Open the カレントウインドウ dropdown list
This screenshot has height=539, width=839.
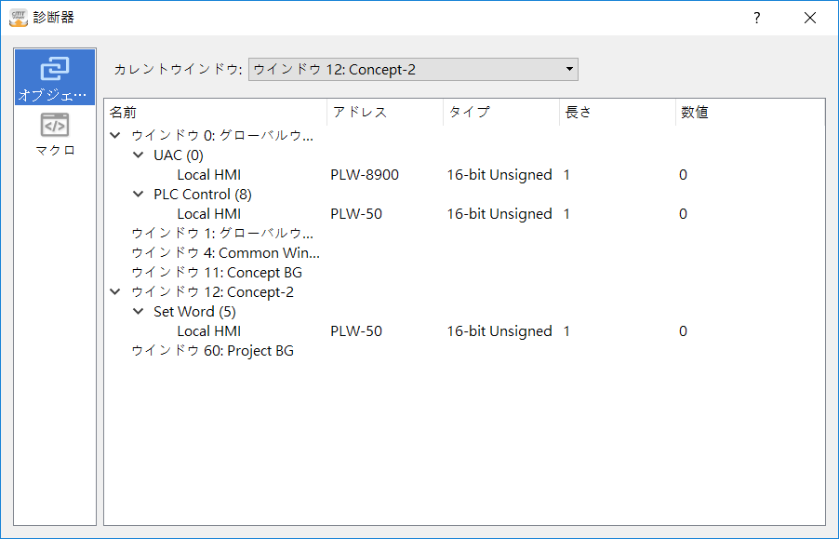[x=569, y=69]
